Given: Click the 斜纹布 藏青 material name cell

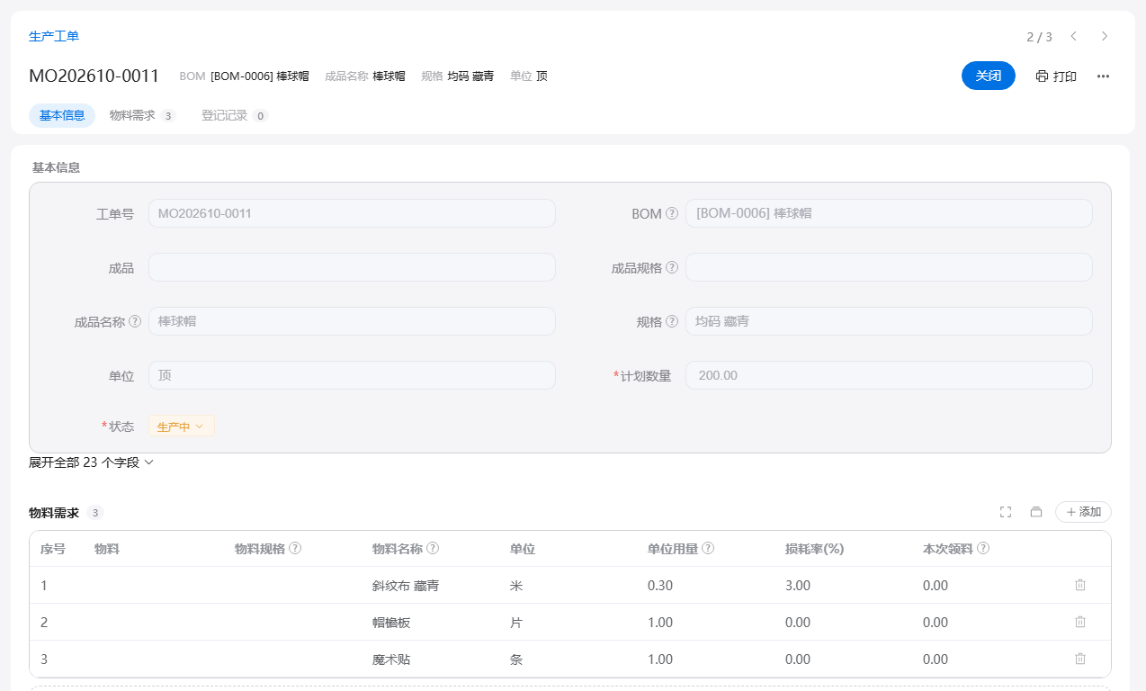Looking at the screenshot, I should (x=406, y=586).
